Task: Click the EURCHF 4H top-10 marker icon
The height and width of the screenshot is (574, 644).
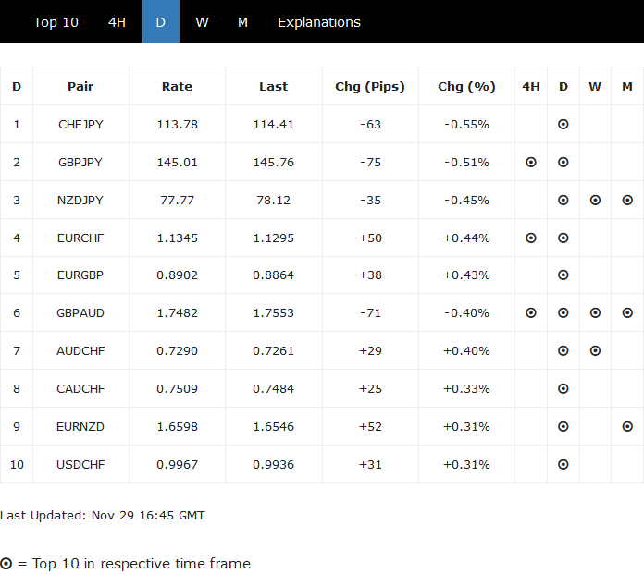Action: point(531,238)
